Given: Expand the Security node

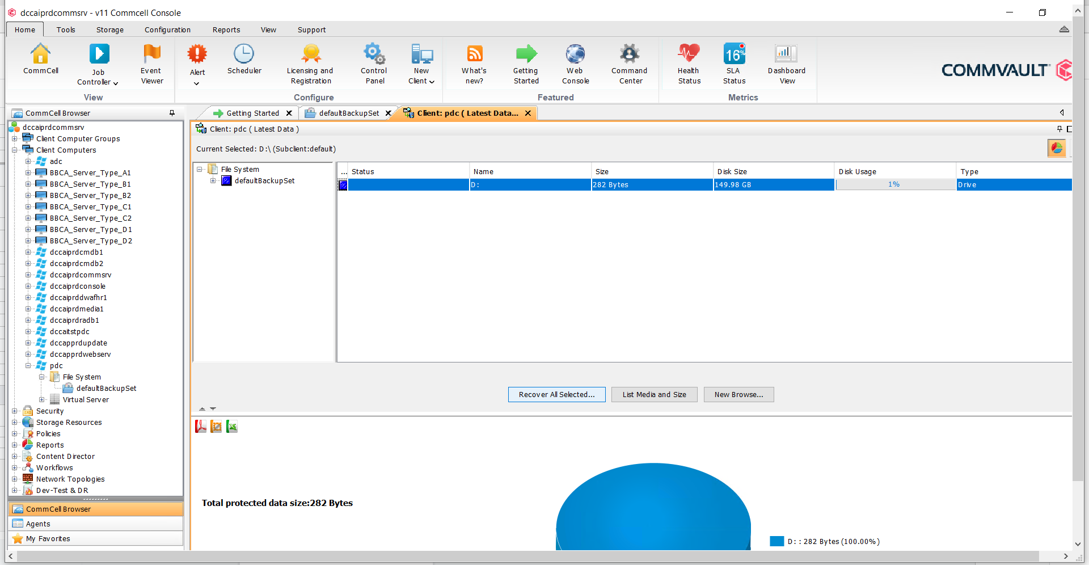Looking at the screenshot, I should coord(15,411).
